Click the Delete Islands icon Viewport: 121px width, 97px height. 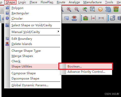[x=7, y=44]
